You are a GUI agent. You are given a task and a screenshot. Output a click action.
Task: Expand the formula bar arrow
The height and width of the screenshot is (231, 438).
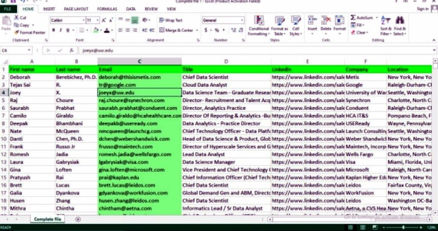click(435, 50)
